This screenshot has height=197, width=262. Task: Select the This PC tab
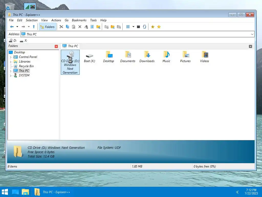coord(70,46)
